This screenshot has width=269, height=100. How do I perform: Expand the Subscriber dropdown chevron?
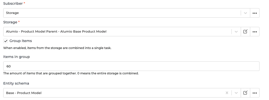coord(245,13)
